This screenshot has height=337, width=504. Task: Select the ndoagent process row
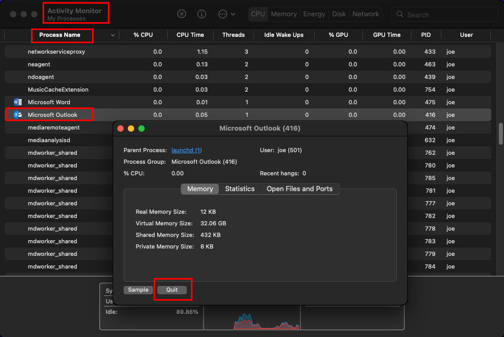(x=248, y=77)
